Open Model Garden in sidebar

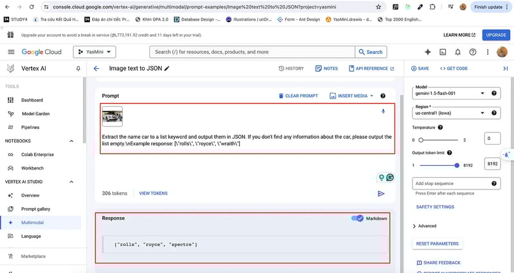36,114
